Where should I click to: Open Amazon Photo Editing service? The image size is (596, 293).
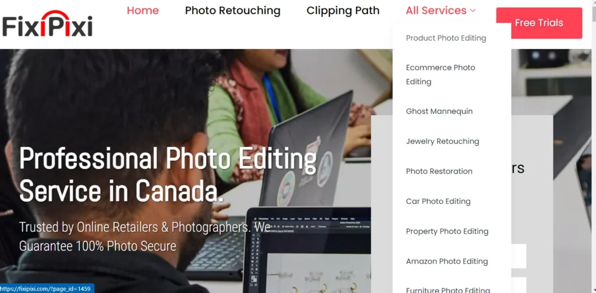coord(446,262)
